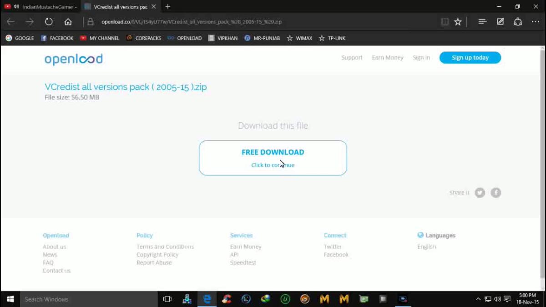Open CCleaner from the taskbar

pos(226,299)
